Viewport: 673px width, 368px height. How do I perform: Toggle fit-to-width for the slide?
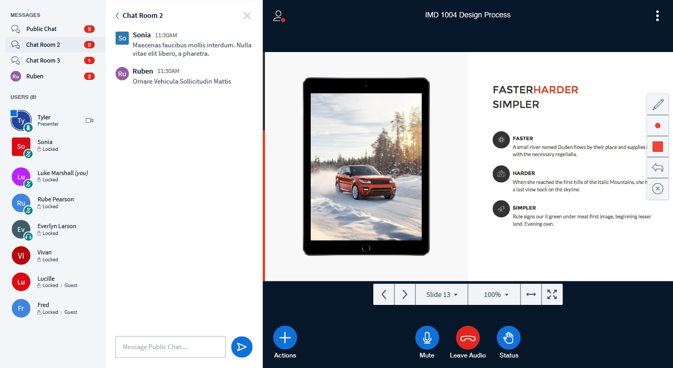click(531, 294)
